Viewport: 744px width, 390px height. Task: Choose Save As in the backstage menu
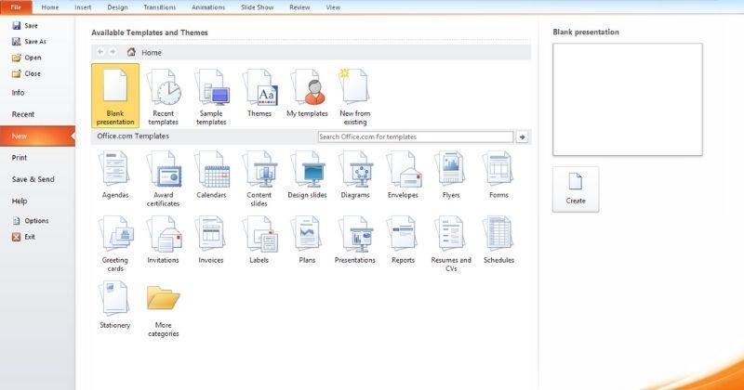(30, 42)
